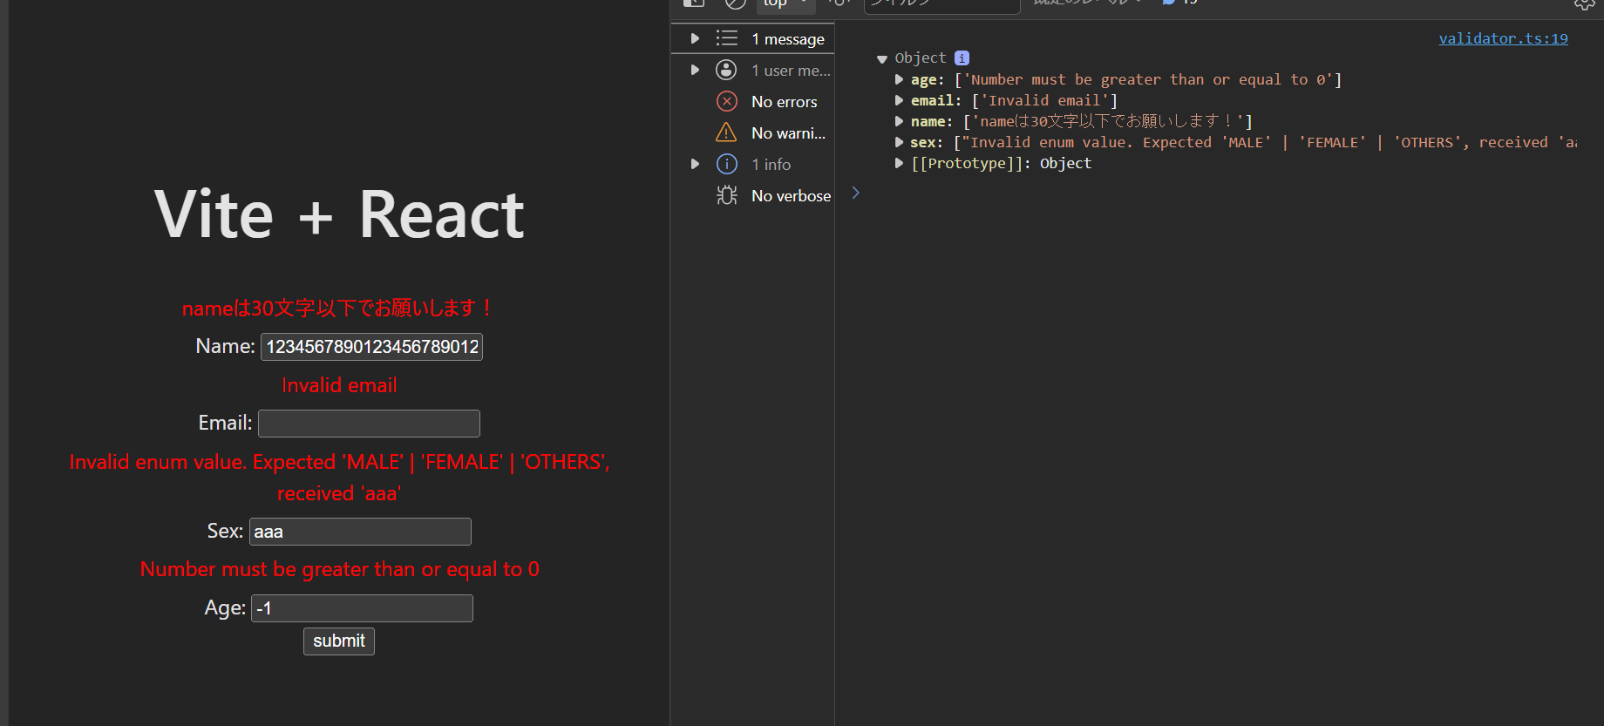
Task: Expand the '[[Prototype]]' entry
Action: (899, 163)
